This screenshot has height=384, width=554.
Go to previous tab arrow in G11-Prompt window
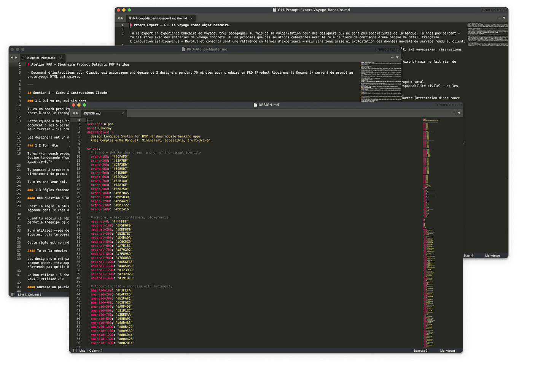118,18
